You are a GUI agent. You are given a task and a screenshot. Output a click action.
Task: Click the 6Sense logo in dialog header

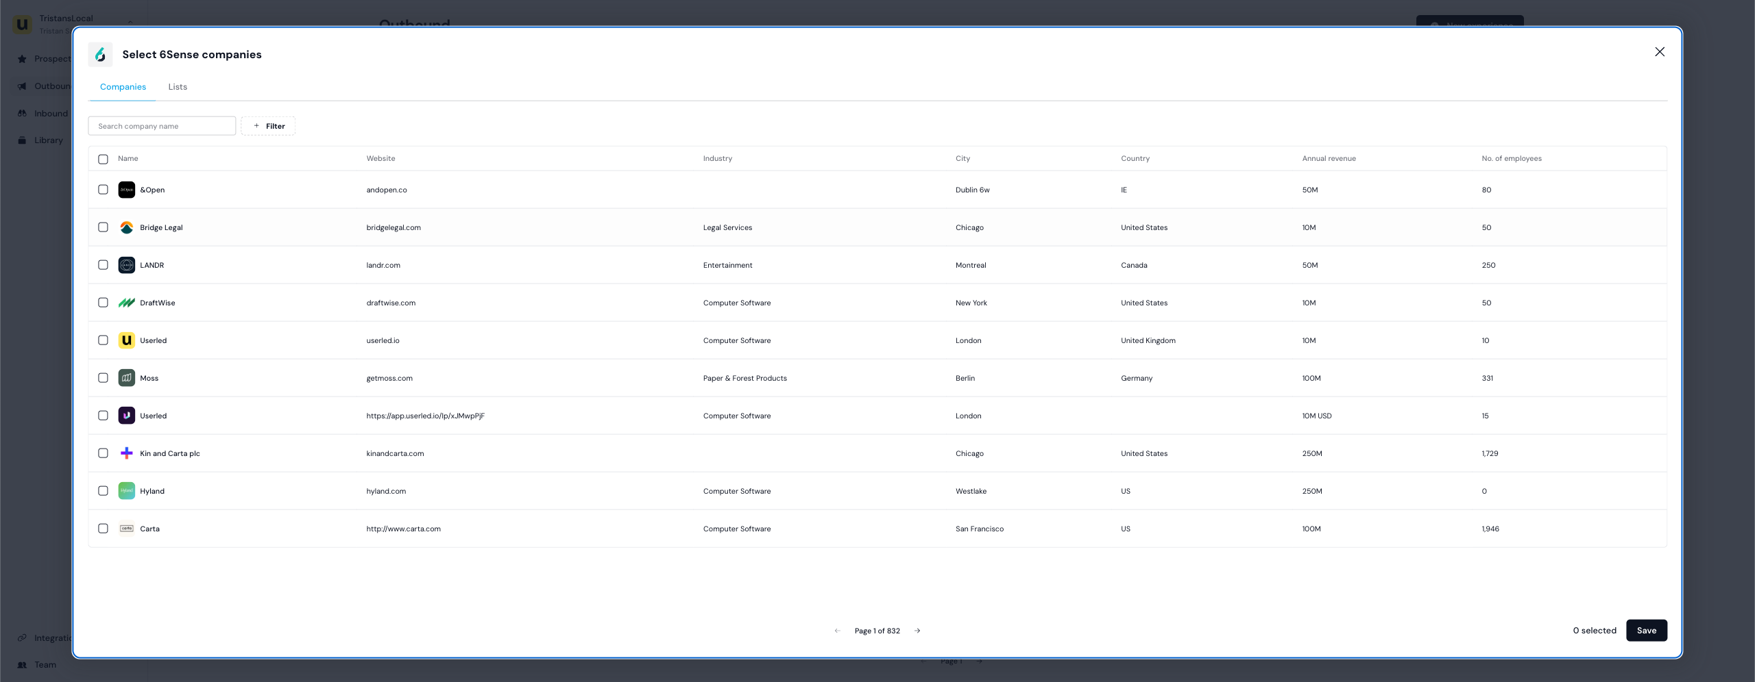click(x=100, y=54)
